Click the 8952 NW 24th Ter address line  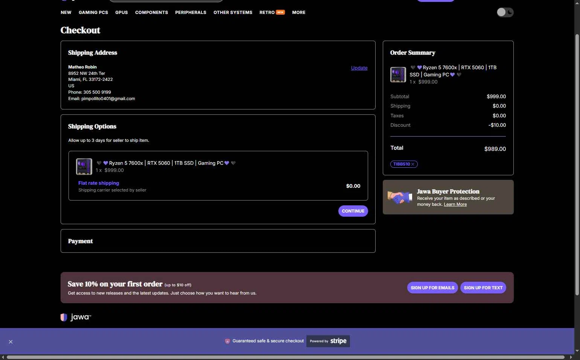(87, 73)
